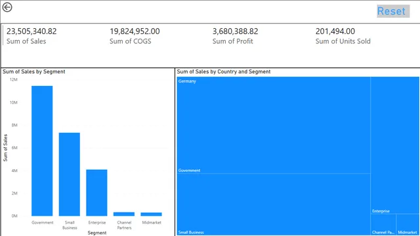The width and height of the screenshot is (420, 236).
Task: Click the Germany label in the treemap
Action: [x=187, y=81]
